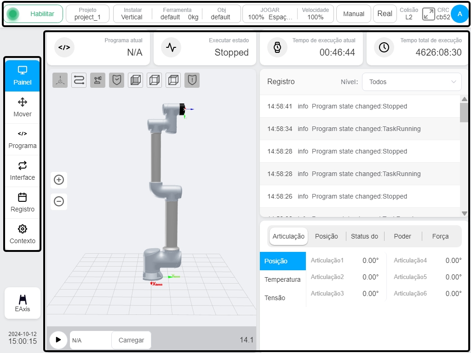
Task: Expand the Nível Todos dropdown
Action: click(x=412, y=82)
